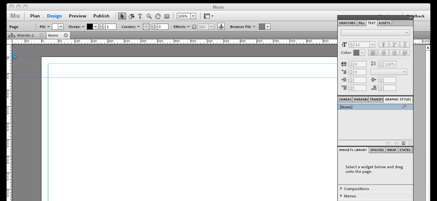Open the Stroke label menu
The image size is (437, 201).
(77, 27)
